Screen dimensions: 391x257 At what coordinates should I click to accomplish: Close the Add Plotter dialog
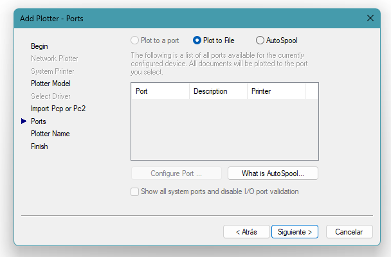[370, 18]
